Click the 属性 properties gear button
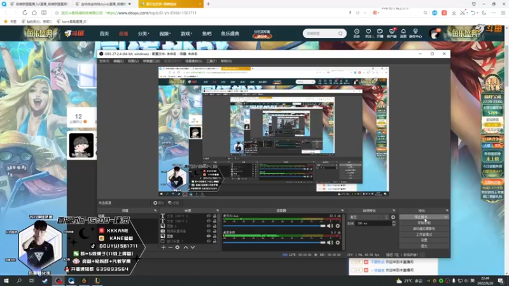Image resolution: width=509 pixels, height=286 pixels. pyautogui.click(x=158, y=203)
